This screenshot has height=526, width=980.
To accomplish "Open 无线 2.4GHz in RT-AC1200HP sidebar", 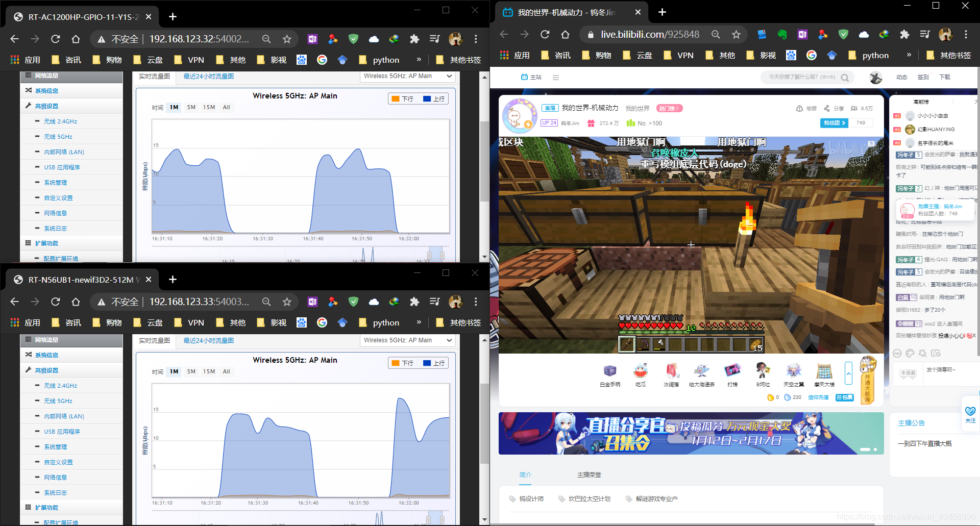I will click(x=60, y=121).
